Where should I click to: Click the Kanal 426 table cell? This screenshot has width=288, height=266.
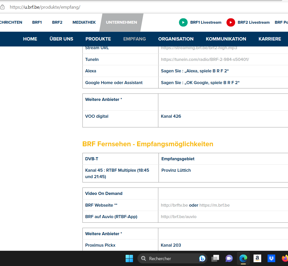(223, 119)
